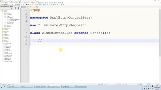Image resolution: width=161 pixels, height=90 pixels.
Task: Click the Print toolbar icon
Action: click(13, 4)
